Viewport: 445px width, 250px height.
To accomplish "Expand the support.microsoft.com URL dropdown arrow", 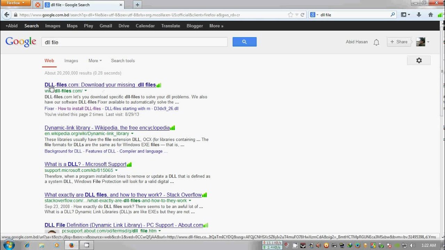I will (116, 170).
